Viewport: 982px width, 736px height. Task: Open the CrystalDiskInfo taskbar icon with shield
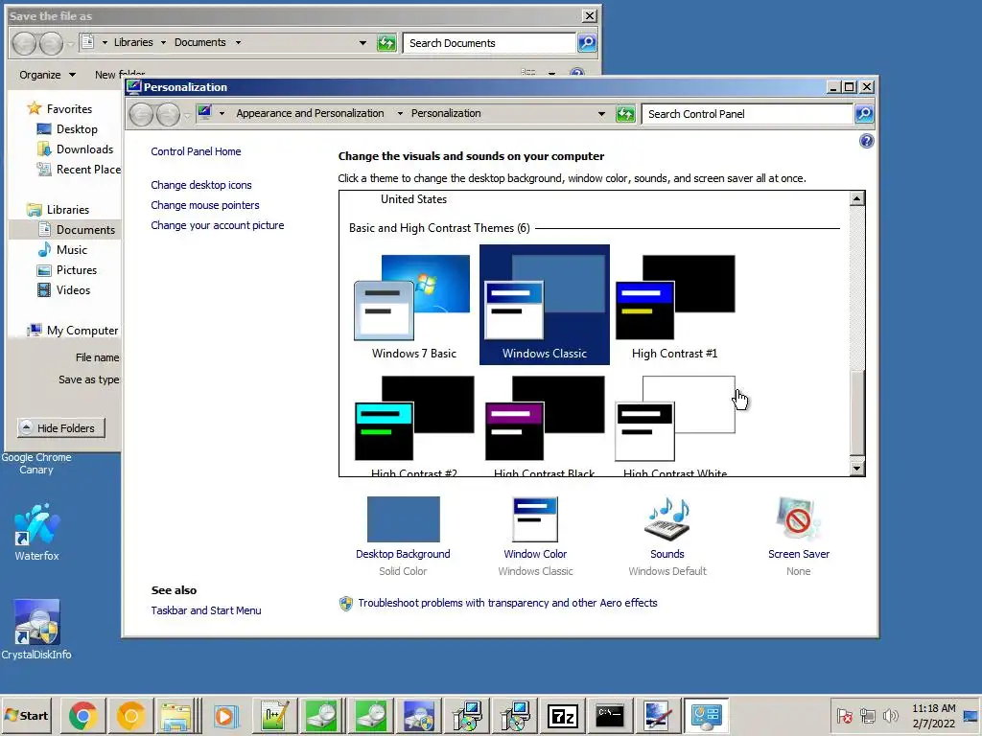tap(419, 715)
